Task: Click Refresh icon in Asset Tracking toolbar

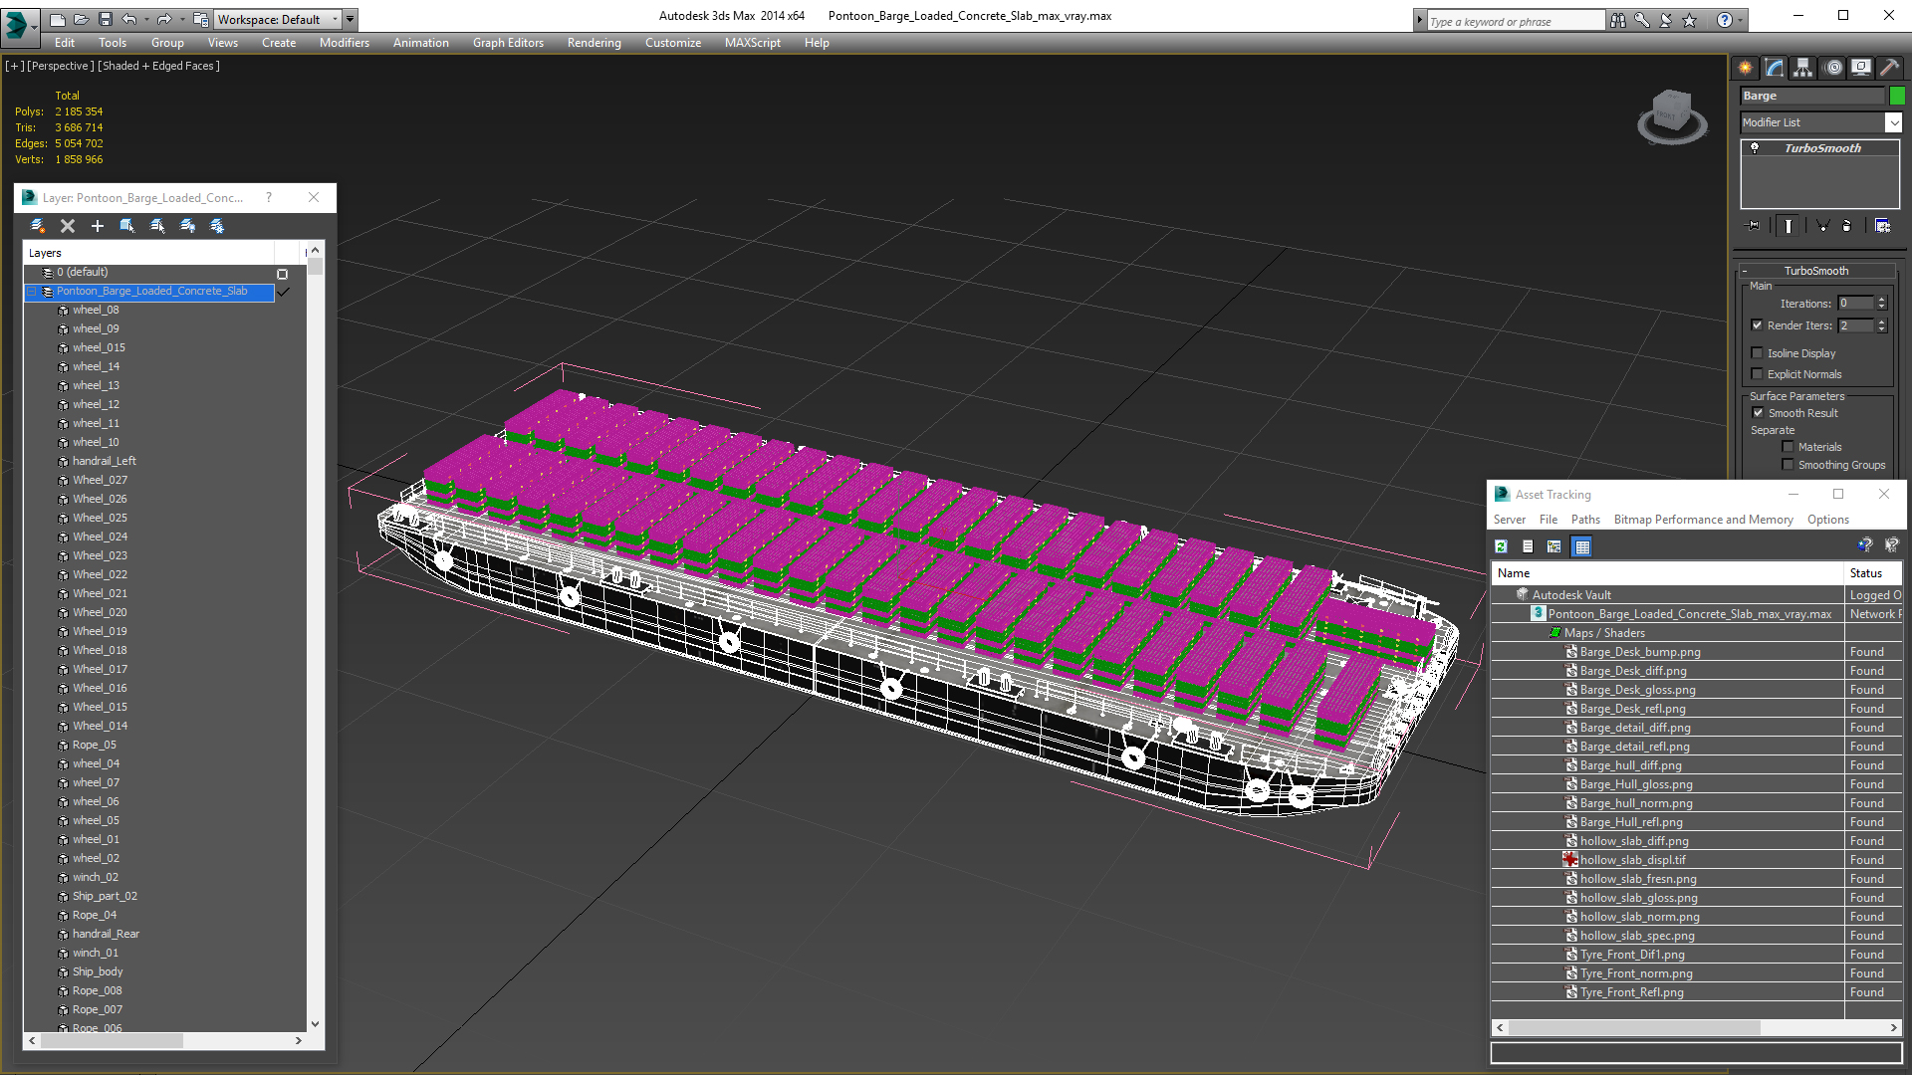Action: [x=1501, y=546]
